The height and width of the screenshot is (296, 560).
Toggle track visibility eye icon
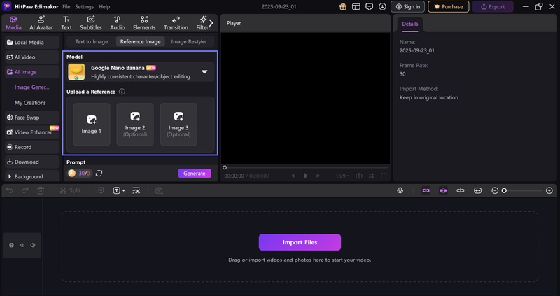pyautogui.click(x=22, y=246)
